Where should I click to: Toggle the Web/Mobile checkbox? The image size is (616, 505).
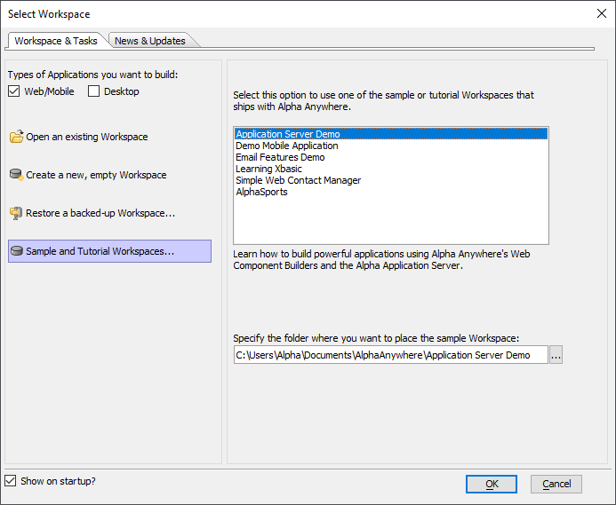coord(13,91)
